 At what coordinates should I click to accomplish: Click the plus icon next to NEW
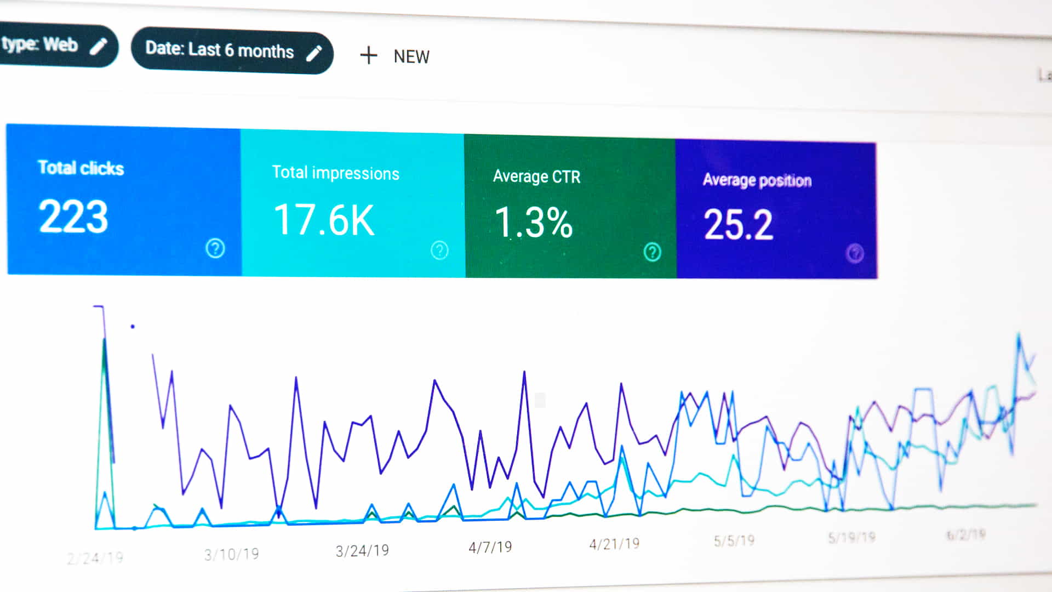tap(369, 56)
